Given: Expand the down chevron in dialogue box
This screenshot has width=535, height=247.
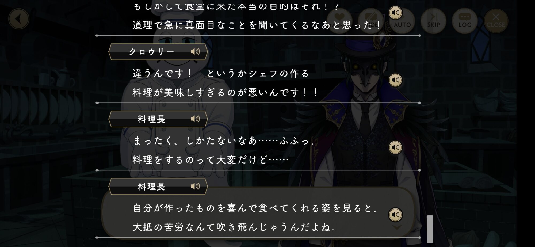Looking at the screenshot, I should tap(397, 227).
